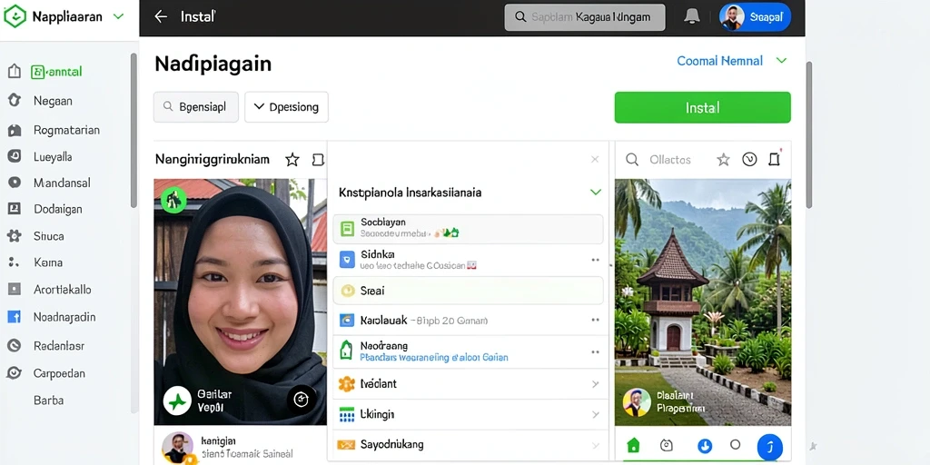Click the left sidebar scrollbar
Viewport: 930px width, 465px height.
134,131
